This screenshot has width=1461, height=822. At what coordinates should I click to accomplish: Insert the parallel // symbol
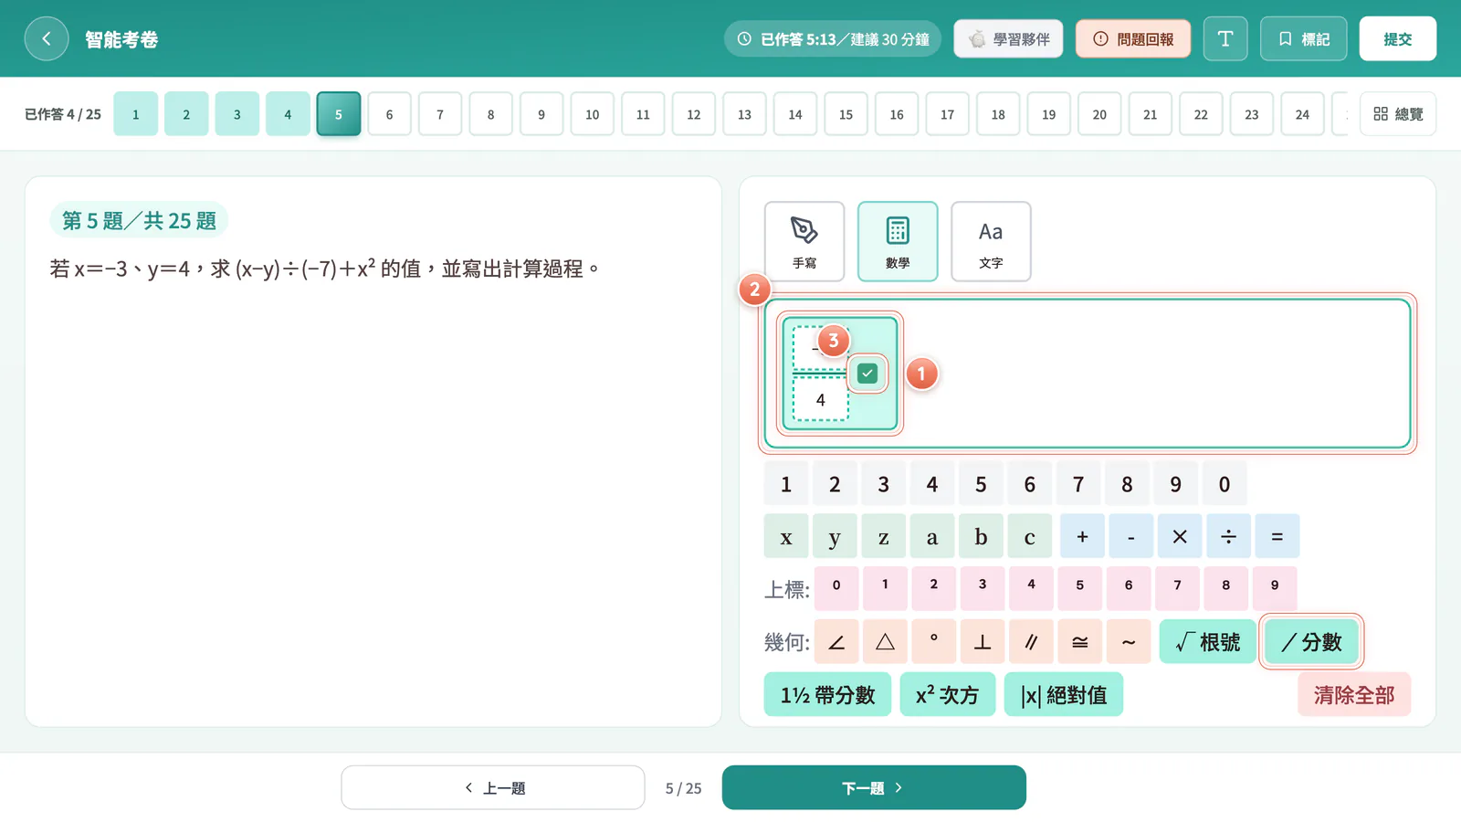point(1031,642)
